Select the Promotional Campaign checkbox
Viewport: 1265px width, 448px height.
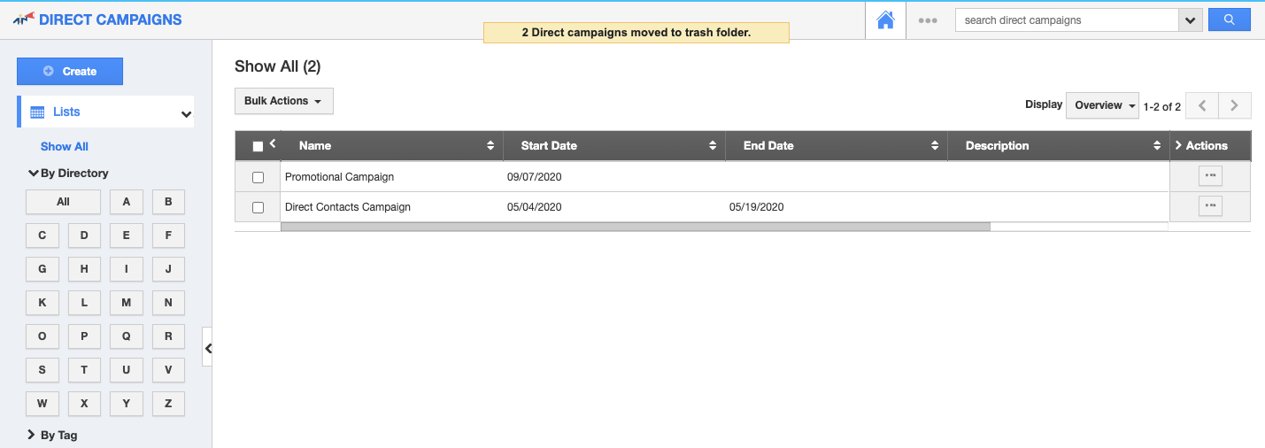258,177
